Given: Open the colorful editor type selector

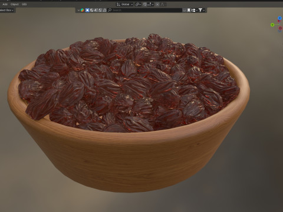Looking at the screenshot, I should click(82, 10).
